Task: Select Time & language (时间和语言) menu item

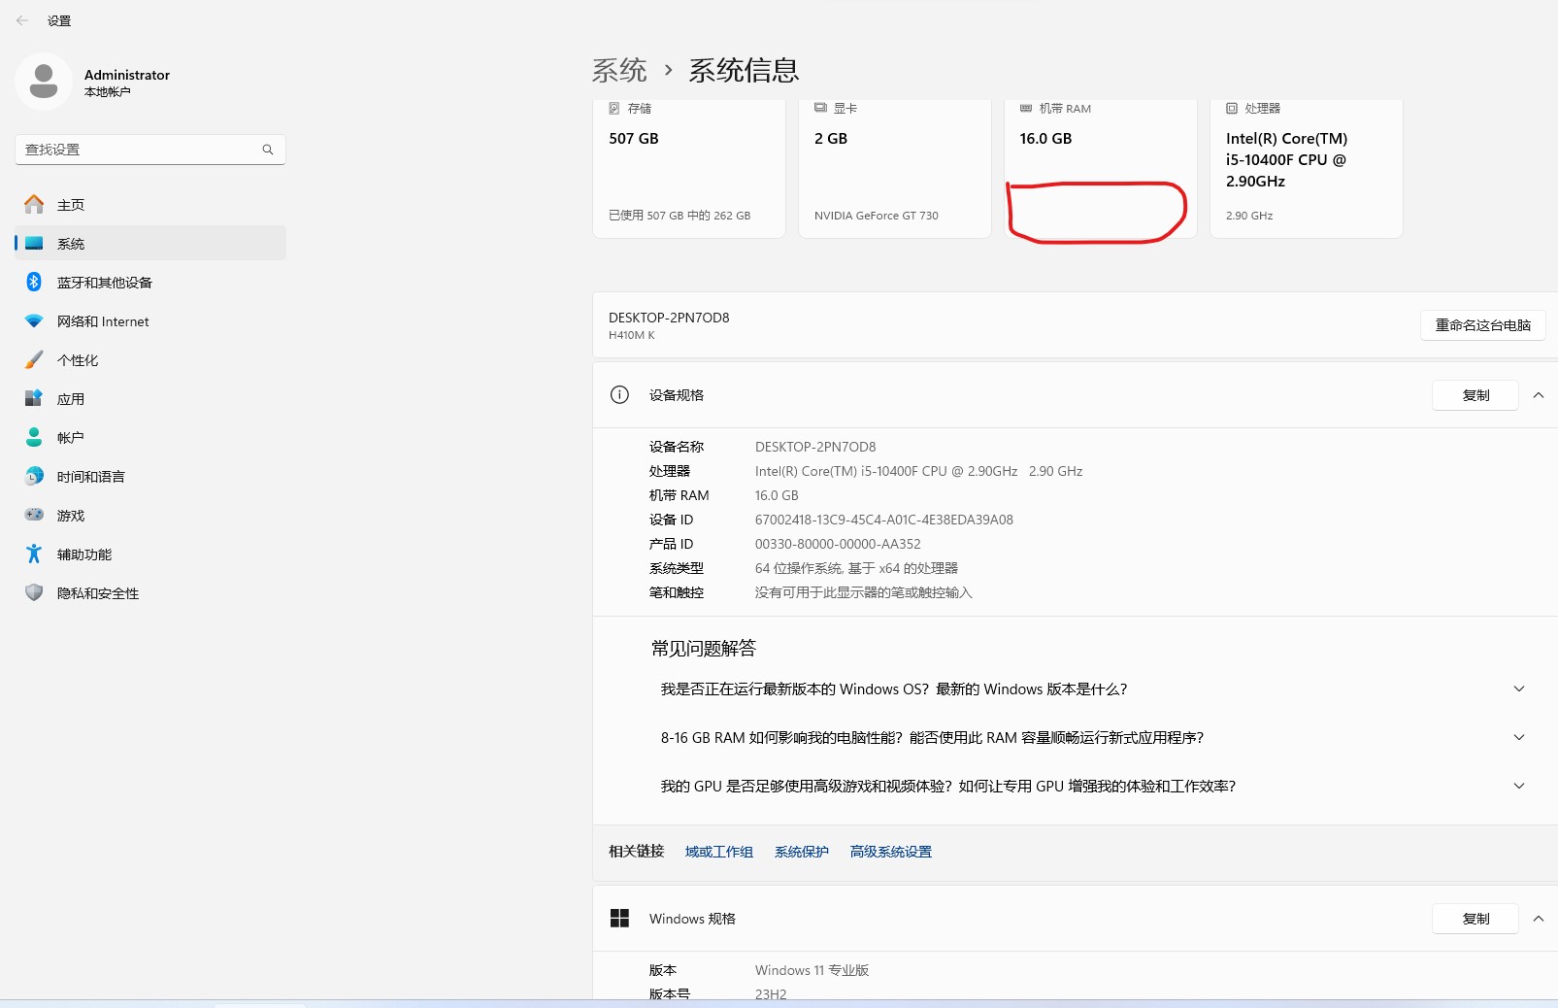Action: (90, 477)
